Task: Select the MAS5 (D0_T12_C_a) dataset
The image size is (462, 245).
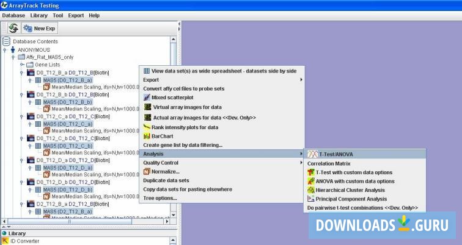Action: [68, 124]
